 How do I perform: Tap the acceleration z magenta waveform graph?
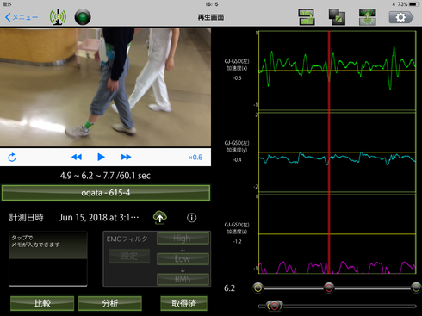pos(337,234)
